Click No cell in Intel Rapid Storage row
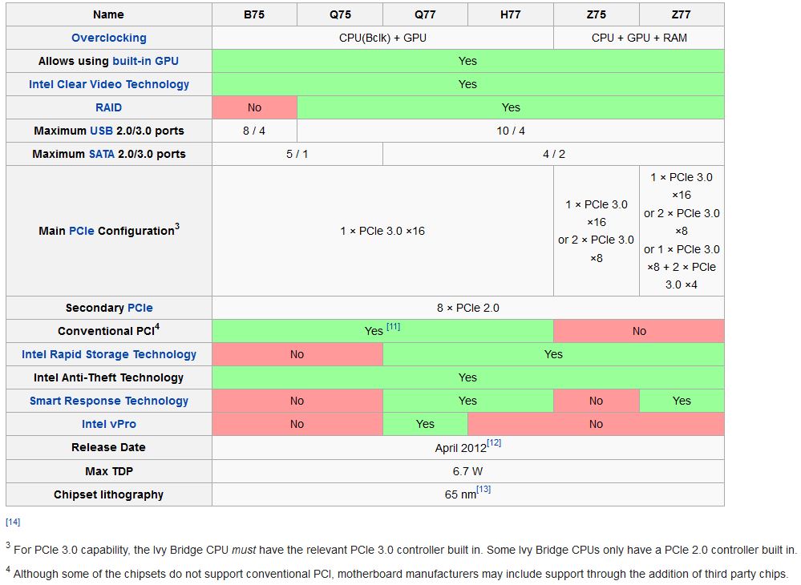Screen dimensions: 801x585 (x=297, y=354)
